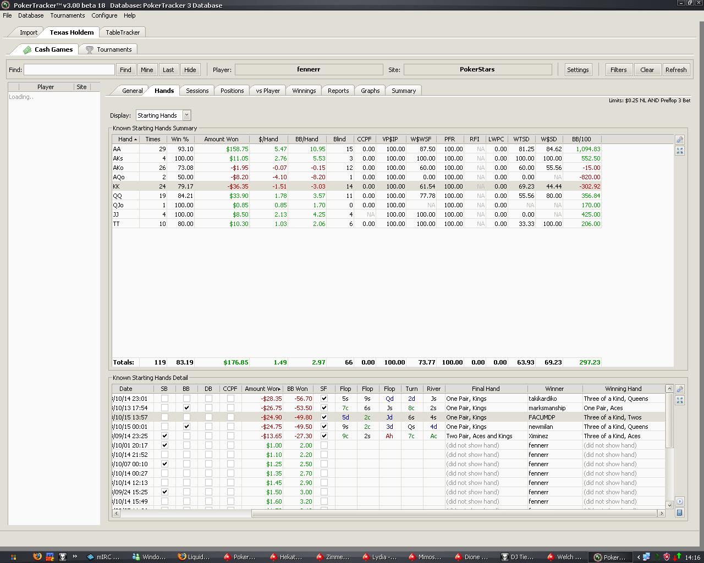Viewport: 704px width, 563px height.
Task: Open the Database menu
Action: (x=31, y=15)
